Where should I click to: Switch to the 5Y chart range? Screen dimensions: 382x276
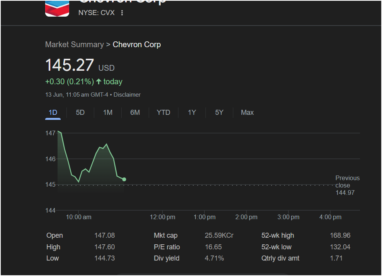(219, 112)
